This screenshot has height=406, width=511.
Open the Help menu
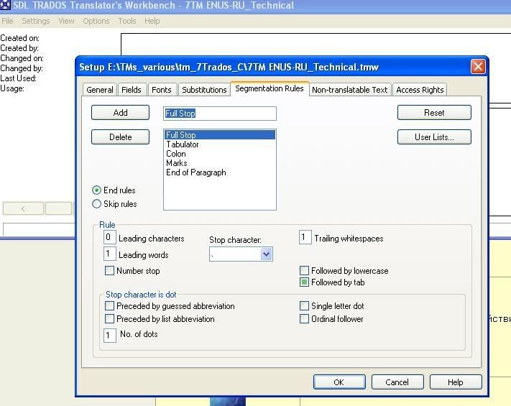tap(152, 21)
